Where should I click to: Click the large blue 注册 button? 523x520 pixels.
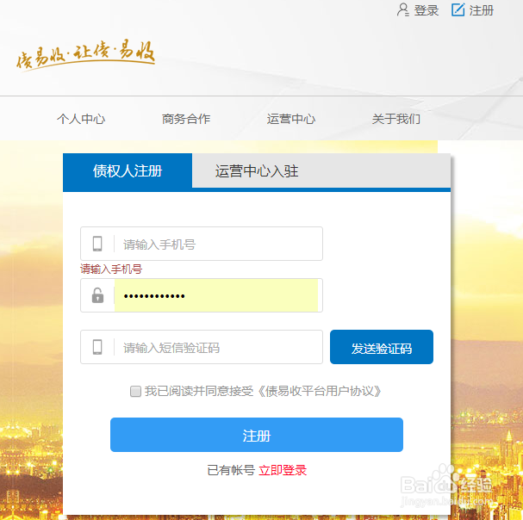point(257,435)
